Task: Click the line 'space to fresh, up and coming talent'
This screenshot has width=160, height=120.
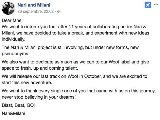Action: (40, 68)
